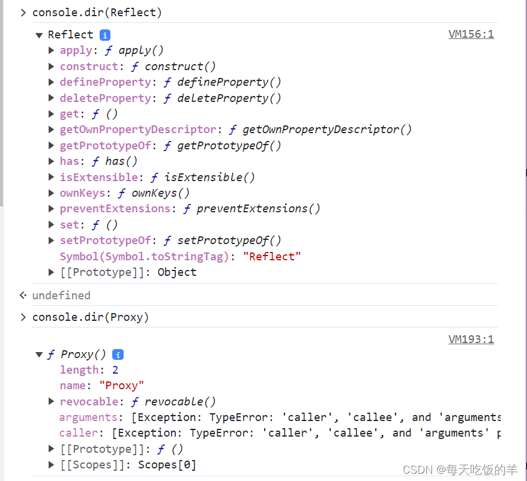Collapse the Reflect object tree

38,34
